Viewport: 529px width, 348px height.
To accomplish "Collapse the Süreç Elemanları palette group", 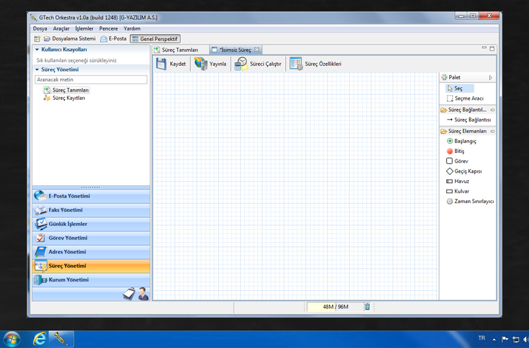I will 492,131.
